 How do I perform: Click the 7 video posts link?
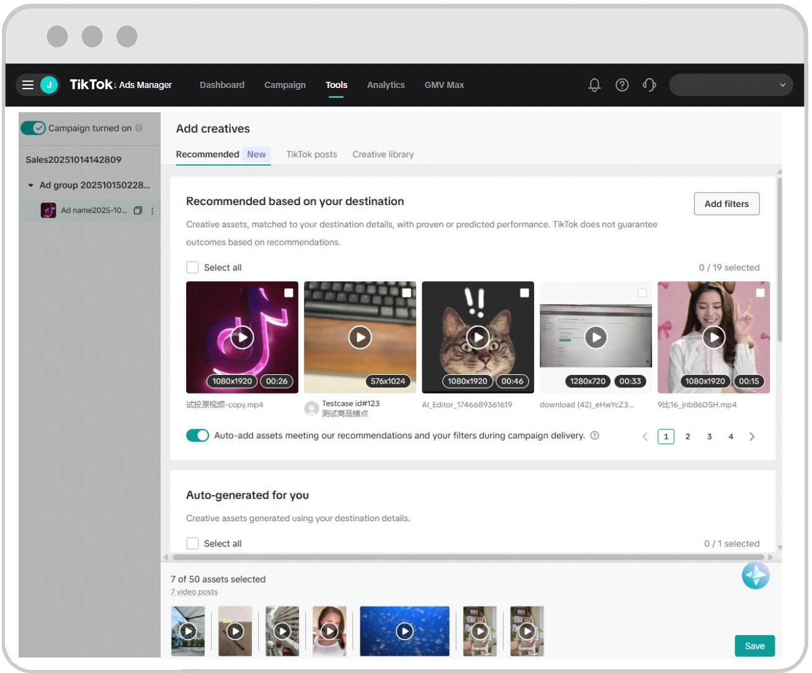tap(194, 592)
